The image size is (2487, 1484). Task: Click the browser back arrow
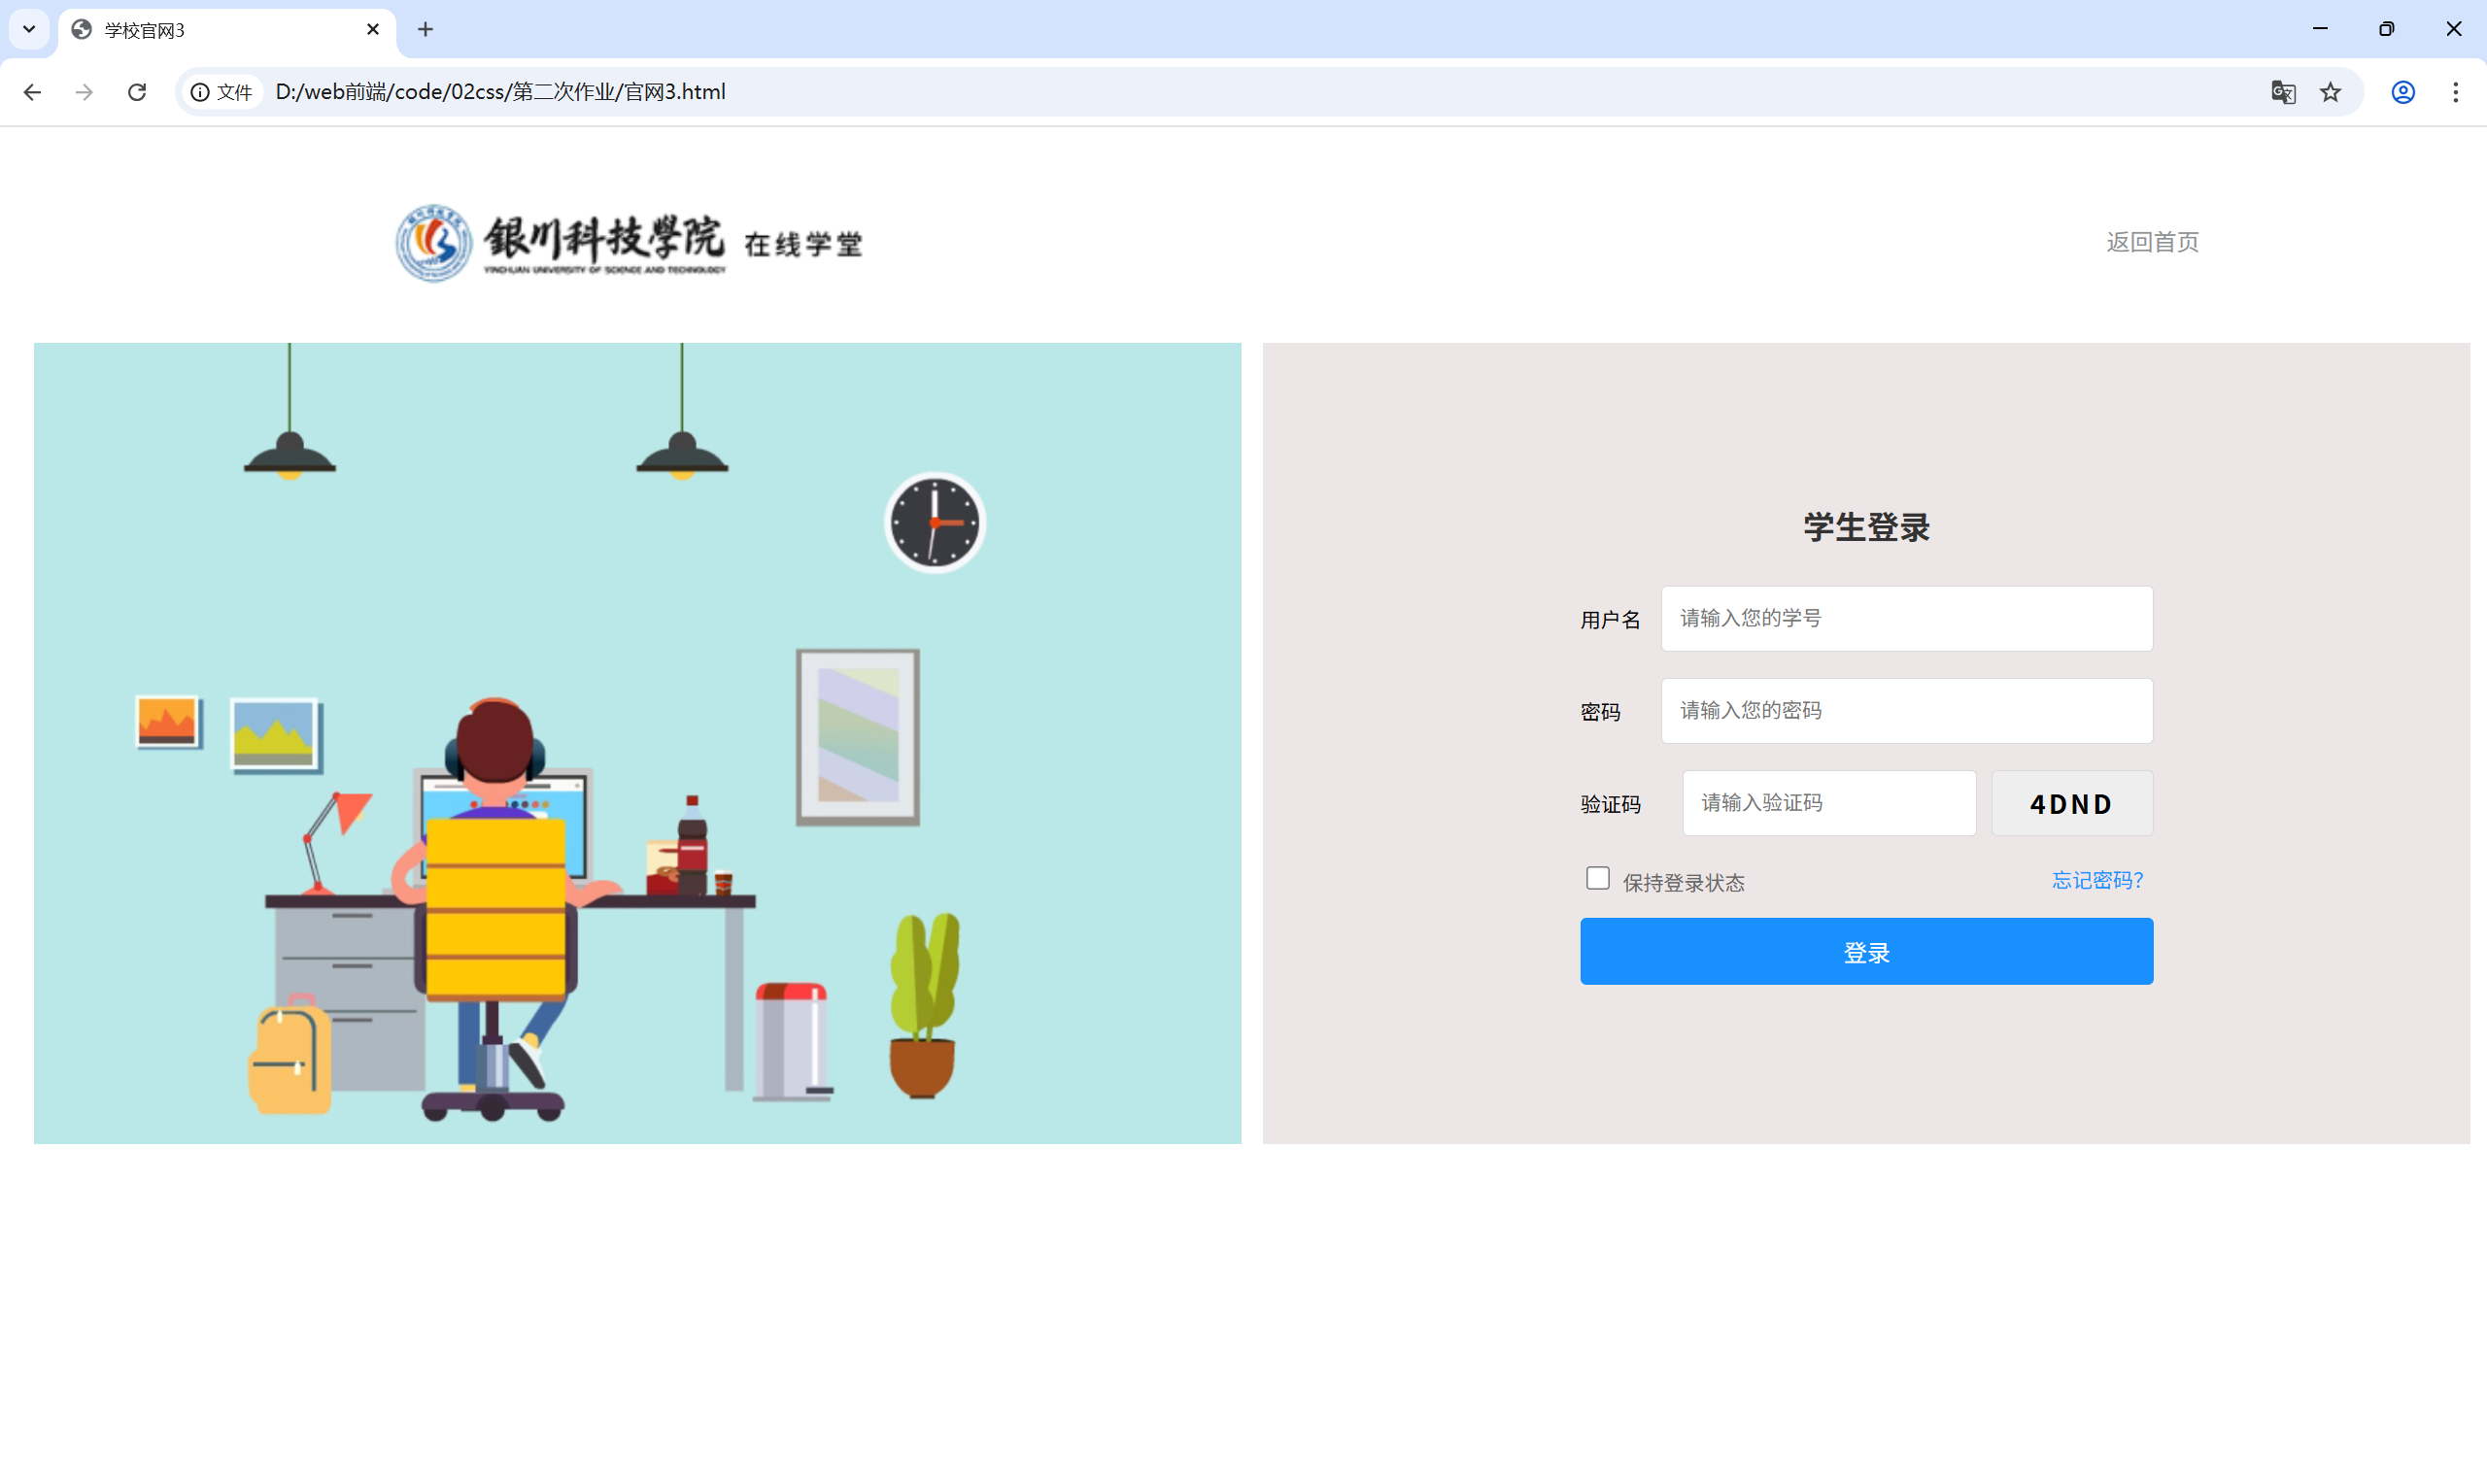coord(32,92)
